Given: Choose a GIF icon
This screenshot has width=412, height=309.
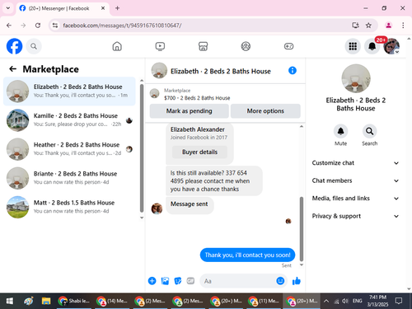Looking at the screenshot, I should (190, 281).
